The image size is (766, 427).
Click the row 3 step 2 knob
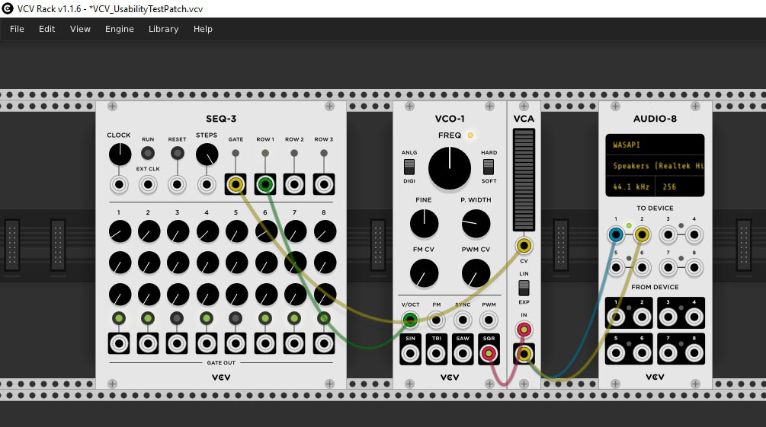pos(149,295)
